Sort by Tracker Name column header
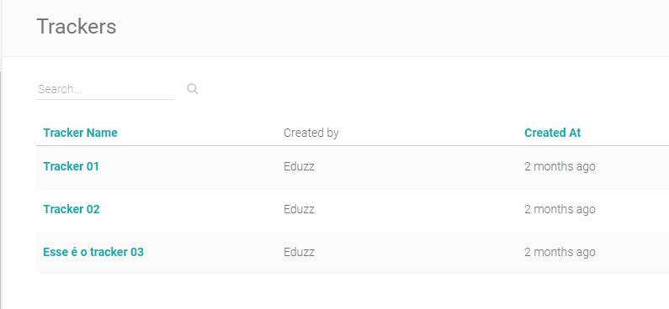 click(80, 133)
